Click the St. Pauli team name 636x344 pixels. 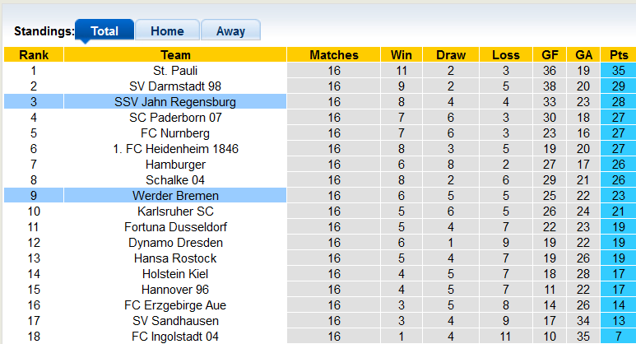tap(175, 71)
